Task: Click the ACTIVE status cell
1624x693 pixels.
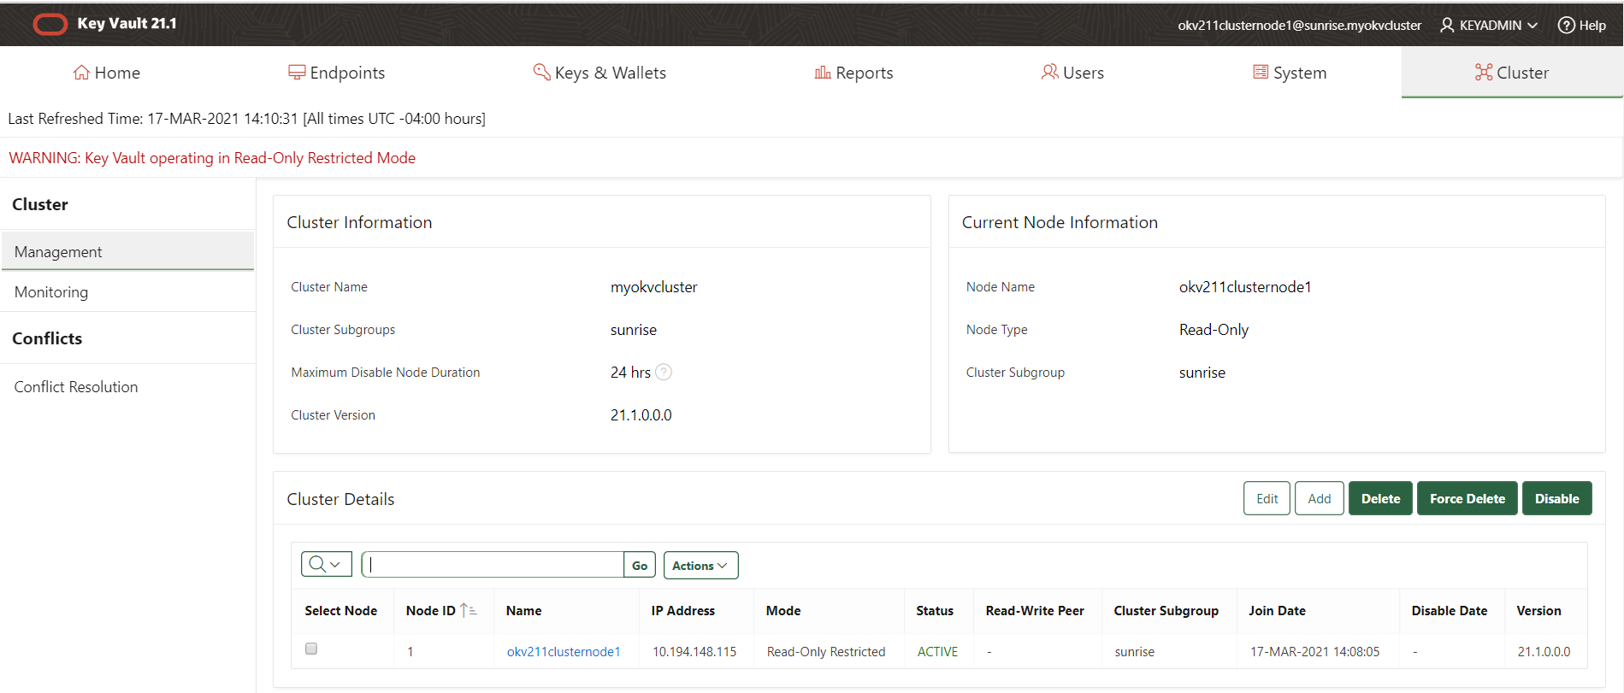Action: pyautogui.click(x=937, y=652)
